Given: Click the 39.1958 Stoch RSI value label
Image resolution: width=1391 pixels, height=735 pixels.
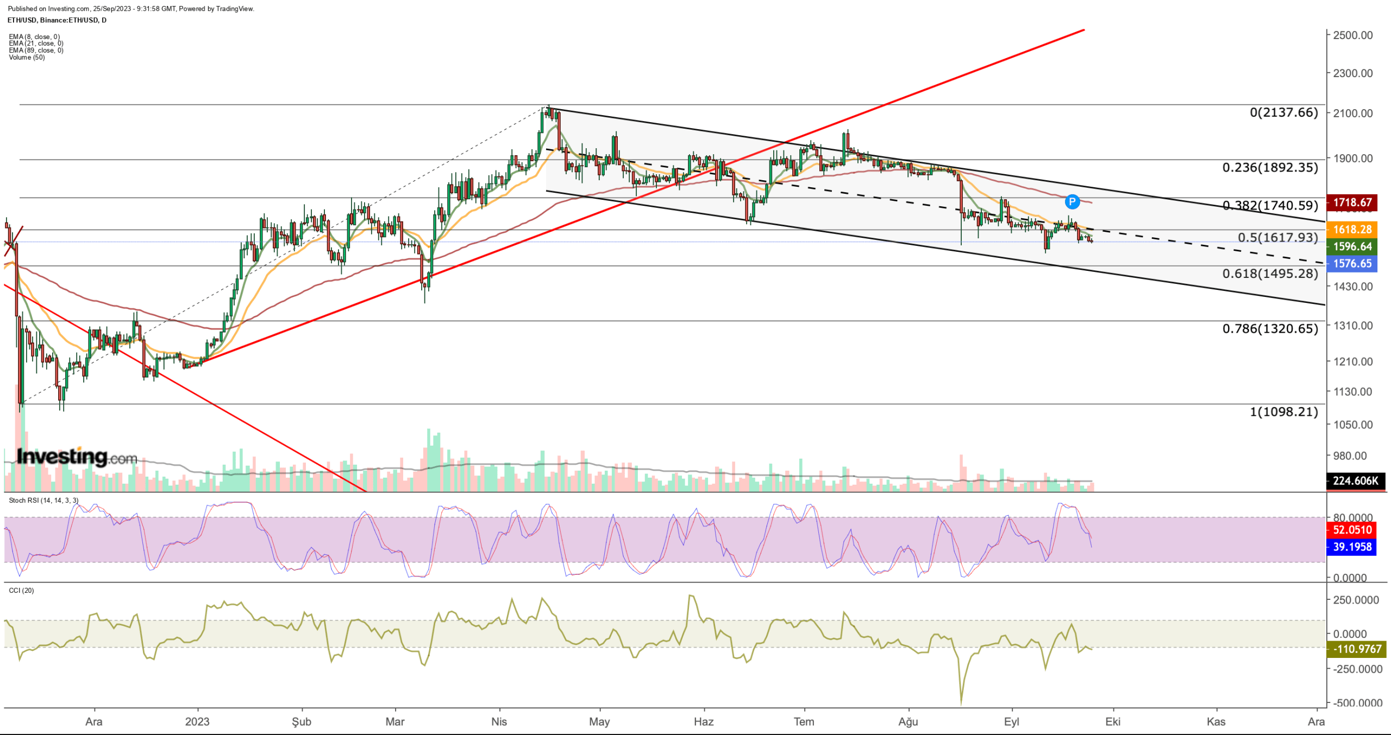Looking at the screenshot, I should coord(1352,547).
